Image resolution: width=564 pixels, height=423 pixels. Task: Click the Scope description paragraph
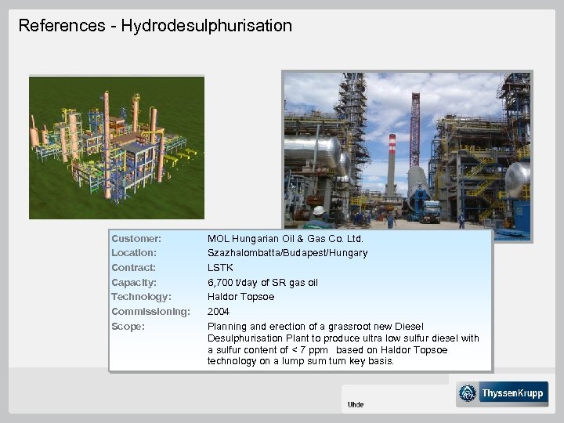344,344
